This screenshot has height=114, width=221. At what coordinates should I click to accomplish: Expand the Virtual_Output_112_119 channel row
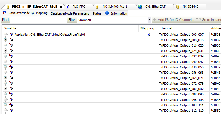5,110
